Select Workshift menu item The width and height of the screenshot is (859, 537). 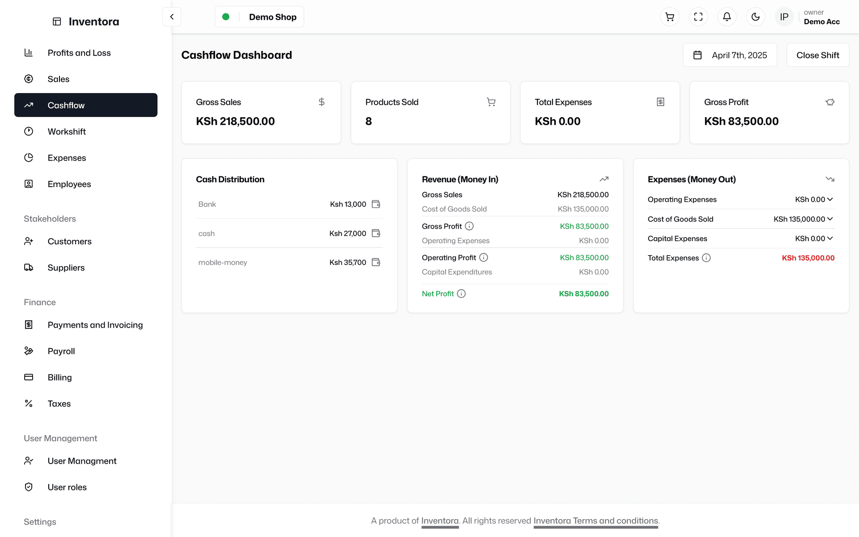[86, 132]
